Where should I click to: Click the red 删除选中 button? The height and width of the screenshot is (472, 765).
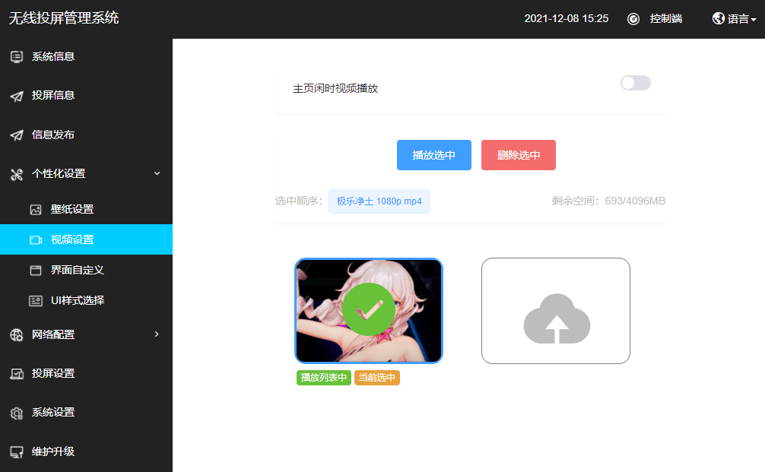pyautogui.click(x=518, y=155)
